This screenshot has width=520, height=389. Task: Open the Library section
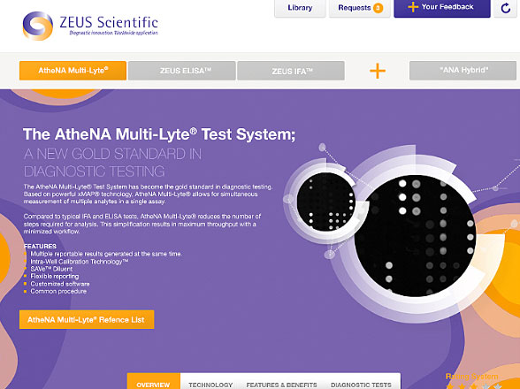tap(300, 8)
